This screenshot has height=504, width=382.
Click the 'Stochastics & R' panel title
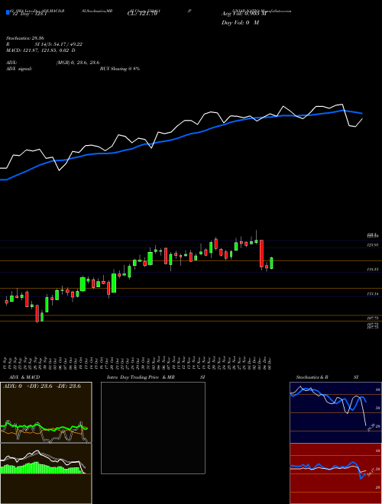click(x=312, y=377)
